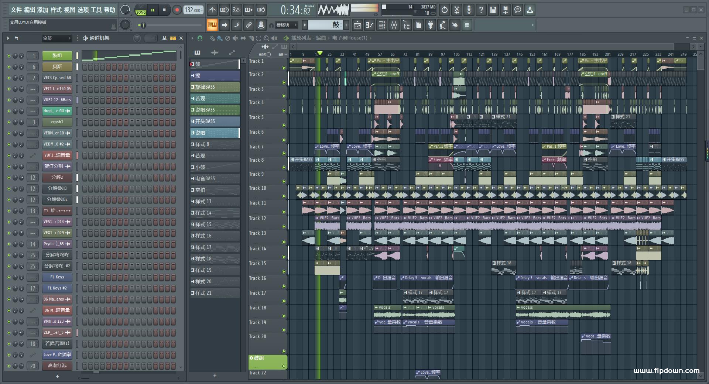The height and width of the screenshot is (384, 709).
Task: Click the question mark help icon
Action: (x=481, y=10)
